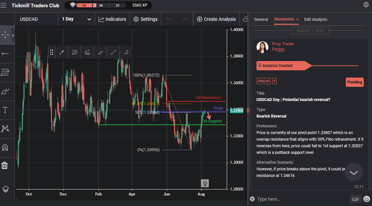Click the undo arrow
Screen dimensions: 372x206
(169, 19)
